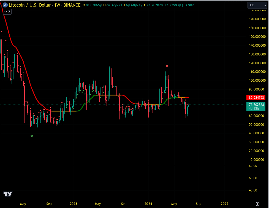Click the 140.000000 price scale label

coord(257,46)
